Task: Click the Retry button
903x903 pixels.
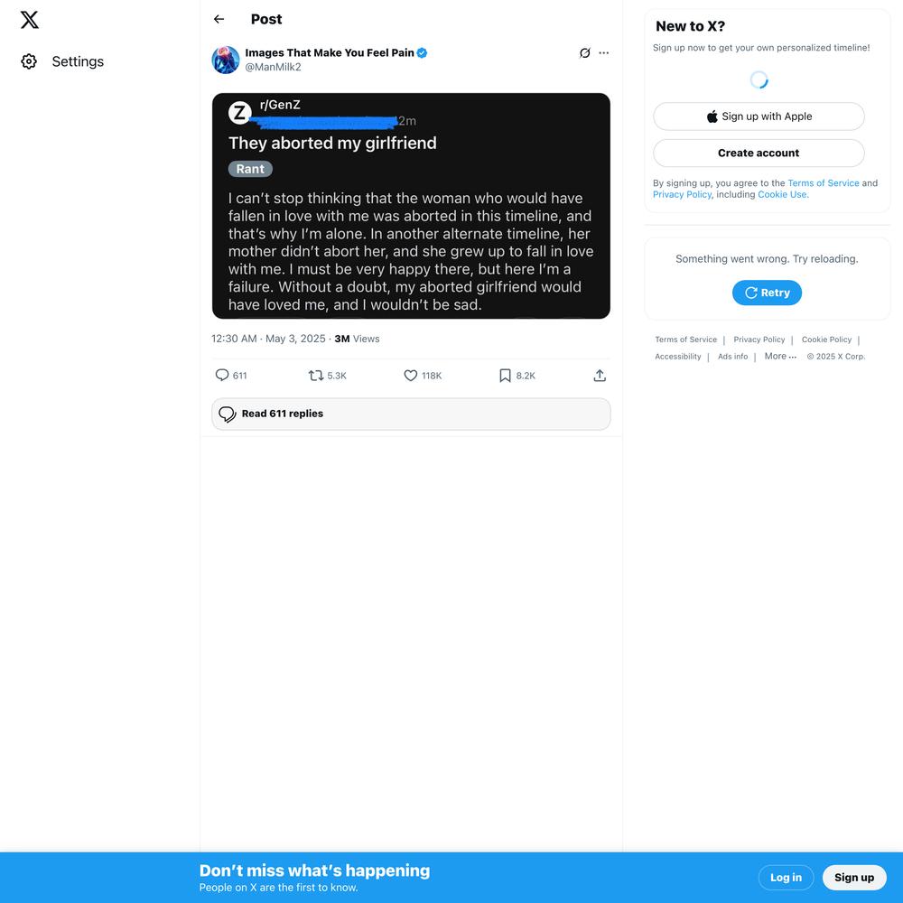Action: (x=767, y=293)
